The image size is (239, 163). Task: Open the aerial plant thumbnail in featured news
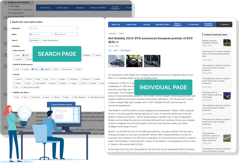[227, 138]
